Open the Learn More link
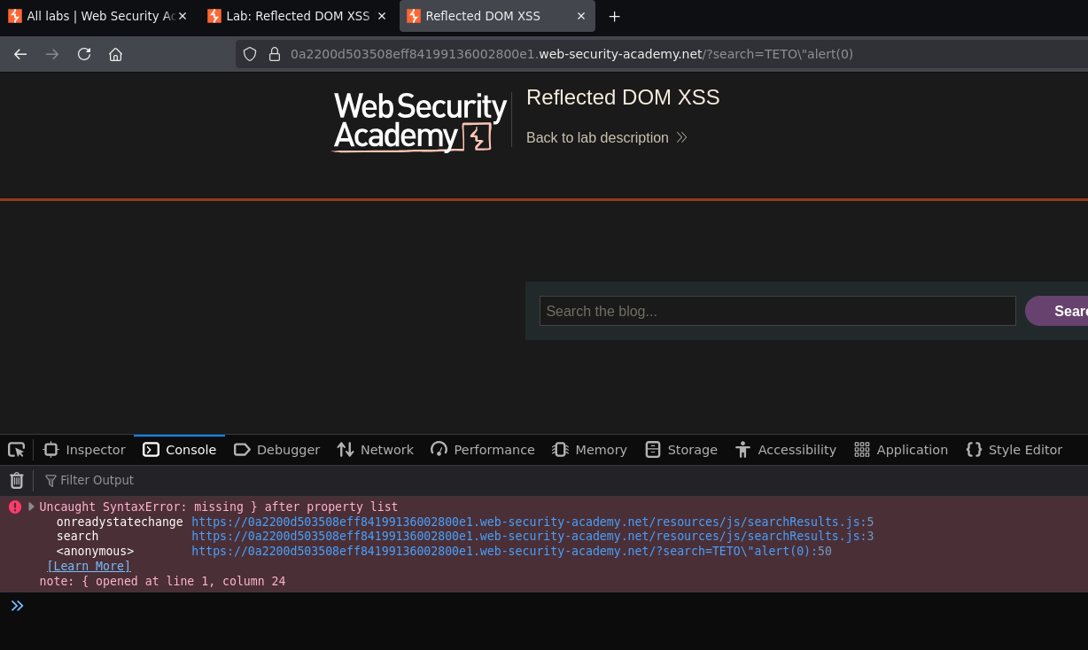 click(x=89, y=566)
